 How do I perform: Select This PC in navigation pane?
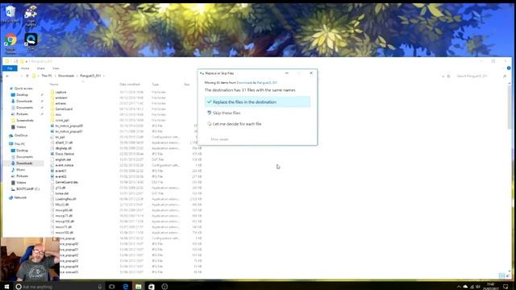coord(19,144)
